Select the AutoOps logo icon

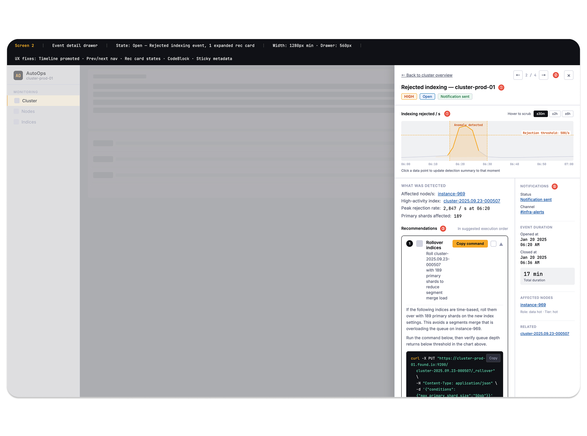coord(18,75)
